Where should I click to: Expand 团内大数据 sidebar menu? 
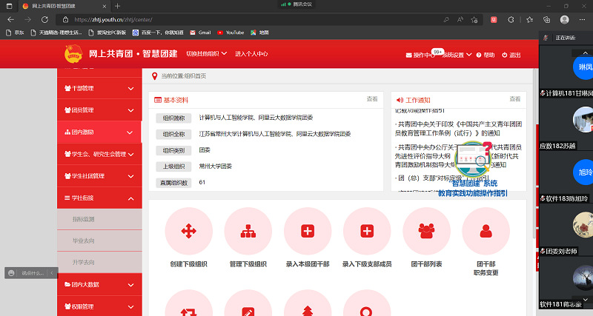99,285
